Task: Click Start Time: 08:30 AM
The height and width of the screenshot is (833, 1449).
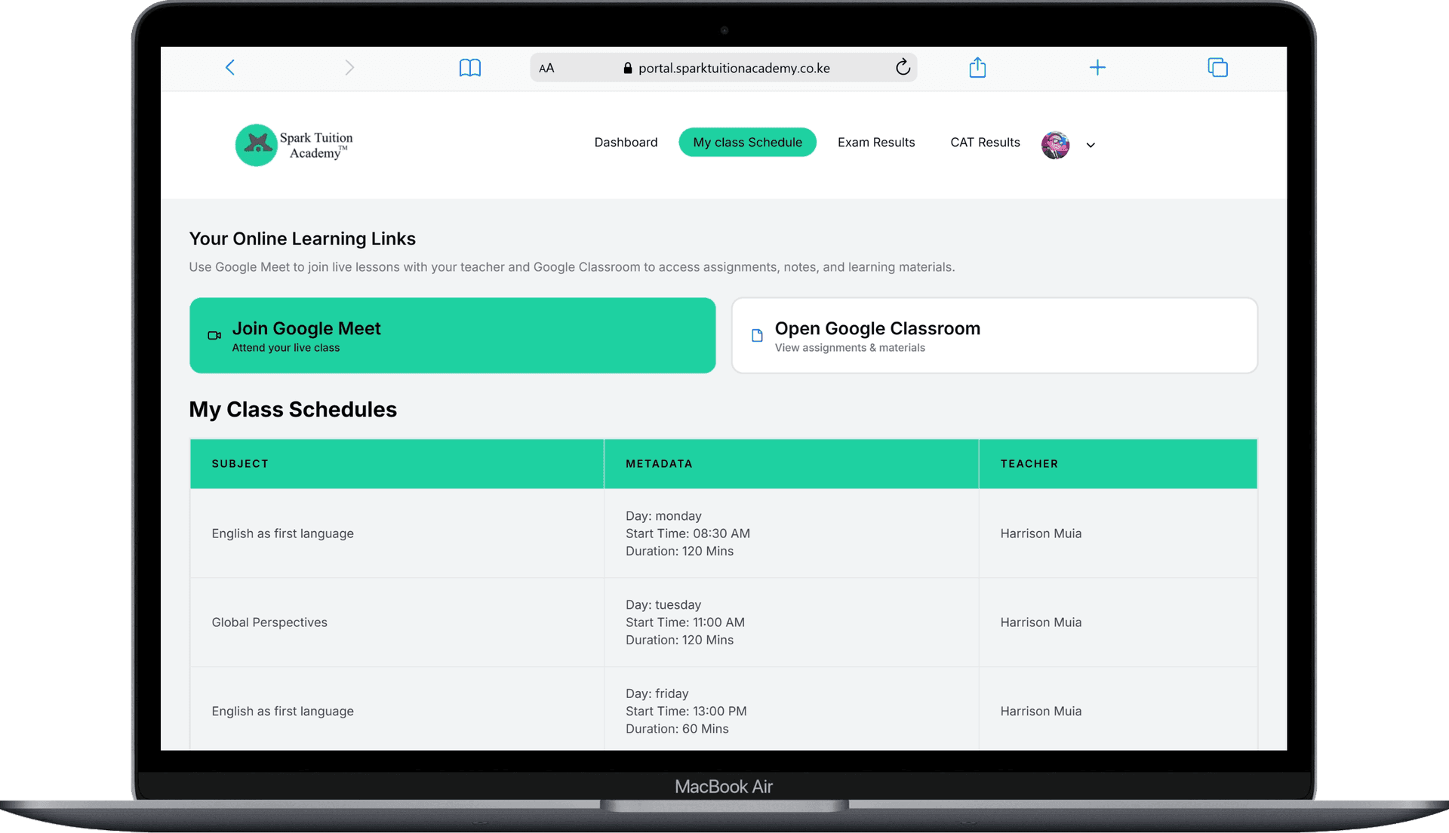Action: coord(688,533)
